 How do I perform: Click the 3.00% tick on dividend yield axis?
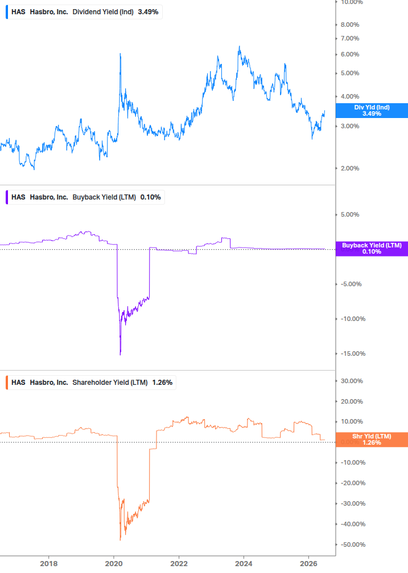point(350,126)
